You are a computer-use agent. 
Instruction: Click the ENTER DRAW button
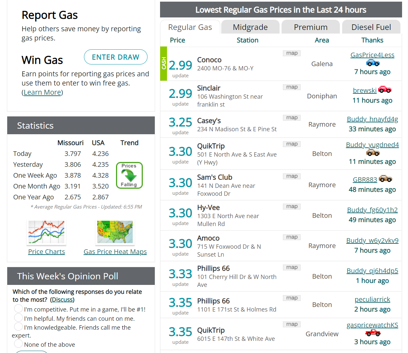pyautogui.click(x=116, y=57)
